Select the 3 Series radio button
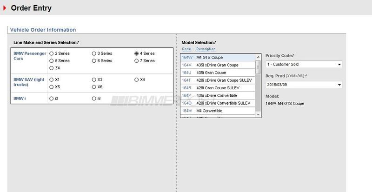Viewport: 372px width, 192px height. (x=94, y=53)
